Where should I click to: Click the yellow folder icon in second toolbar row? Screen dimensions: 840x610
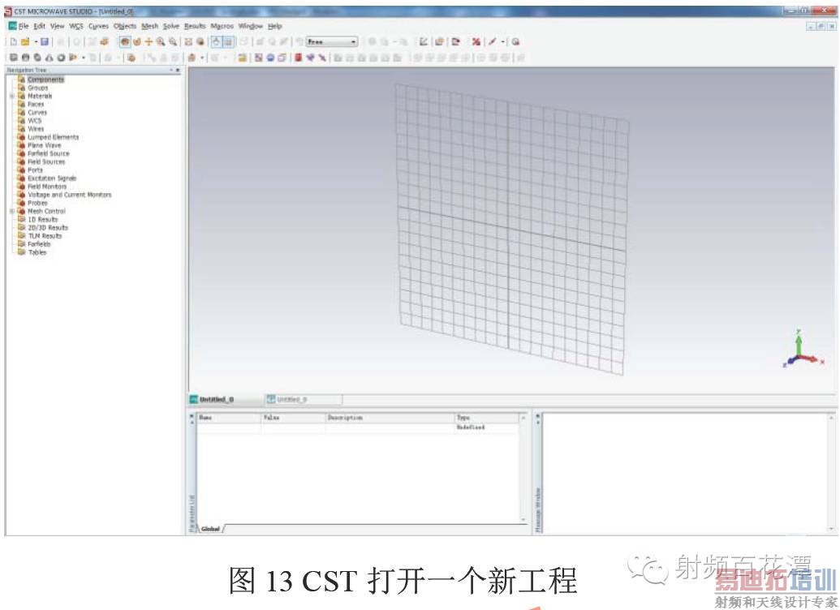pyautogui.click(x=242, y=58)
